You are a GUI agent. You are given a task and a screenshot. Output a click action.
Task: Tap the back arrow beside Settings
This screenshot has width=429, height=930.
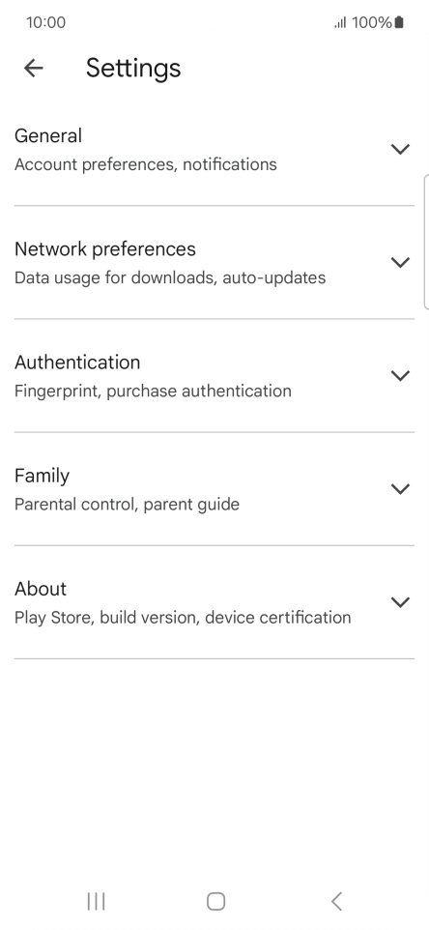[34, 69]
